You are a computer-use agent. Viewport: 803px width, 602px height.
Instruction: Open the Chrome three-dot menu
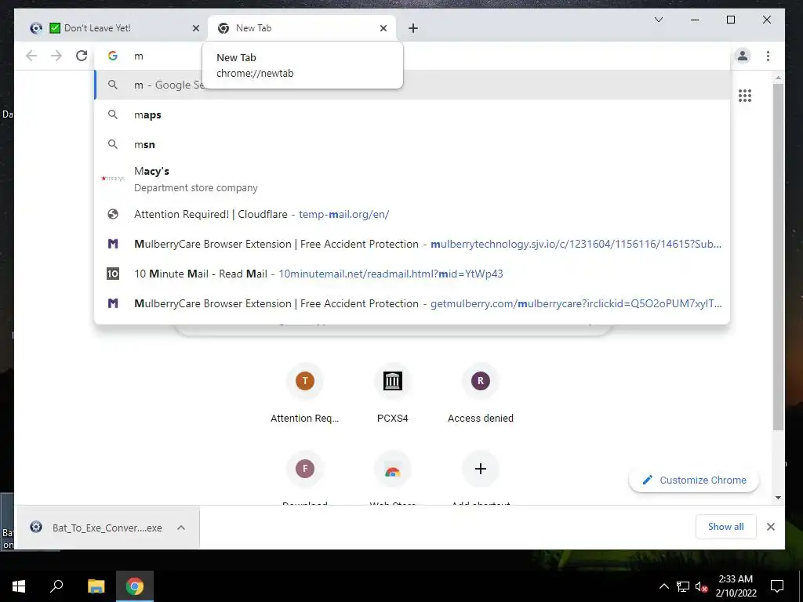(x=768, y=56)
